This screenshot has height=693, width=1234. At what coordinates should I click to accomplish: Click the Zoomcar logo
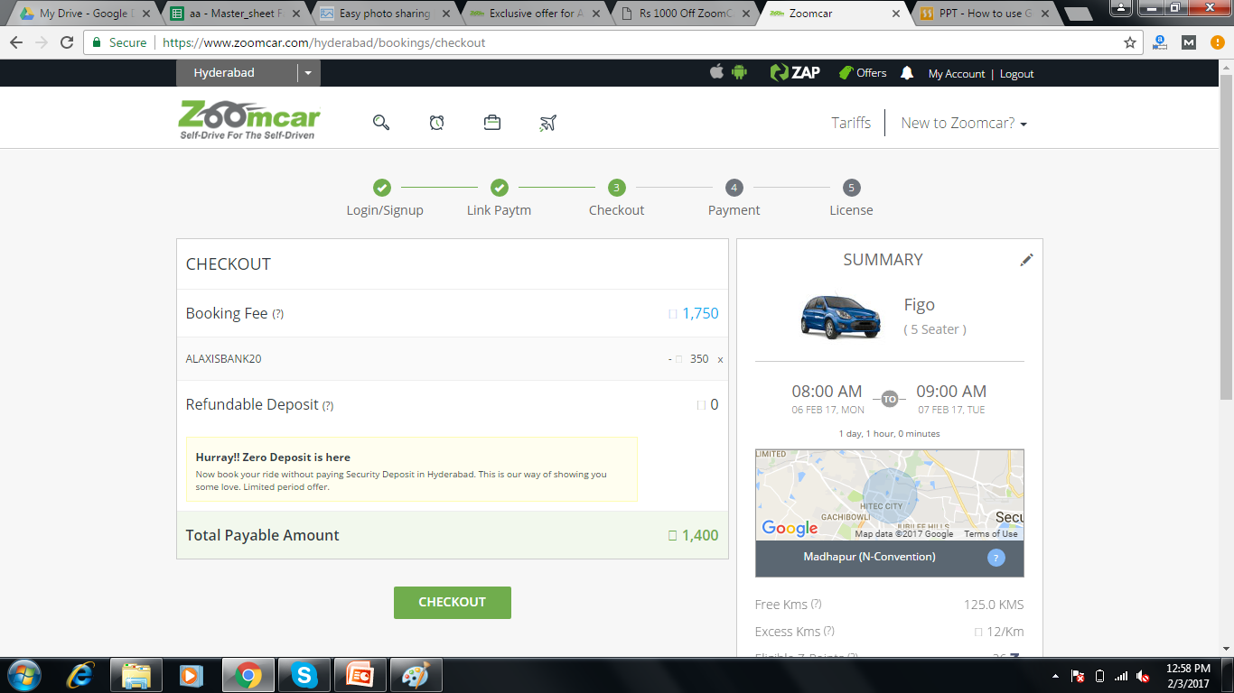249,120
